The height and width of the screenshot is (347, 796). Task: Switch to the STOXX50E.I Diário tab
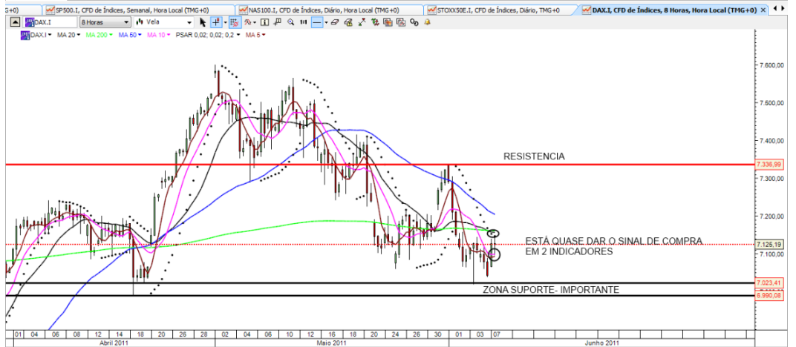[500, 10]
